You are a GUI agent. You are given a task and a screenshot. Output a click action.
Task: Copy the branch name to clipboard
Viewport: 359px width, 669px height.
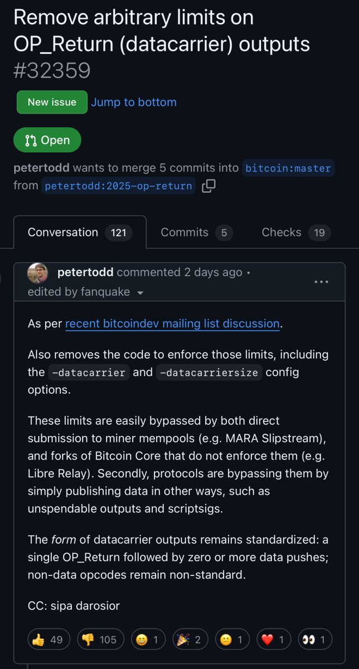pos(208,185)
